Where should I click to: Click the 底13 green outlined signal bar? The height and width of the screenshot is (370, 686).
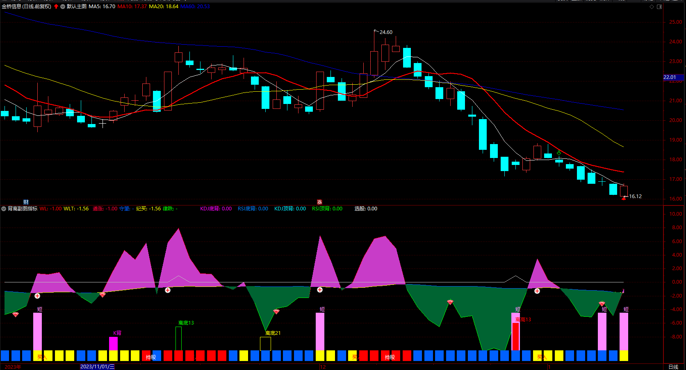[178, 338]
